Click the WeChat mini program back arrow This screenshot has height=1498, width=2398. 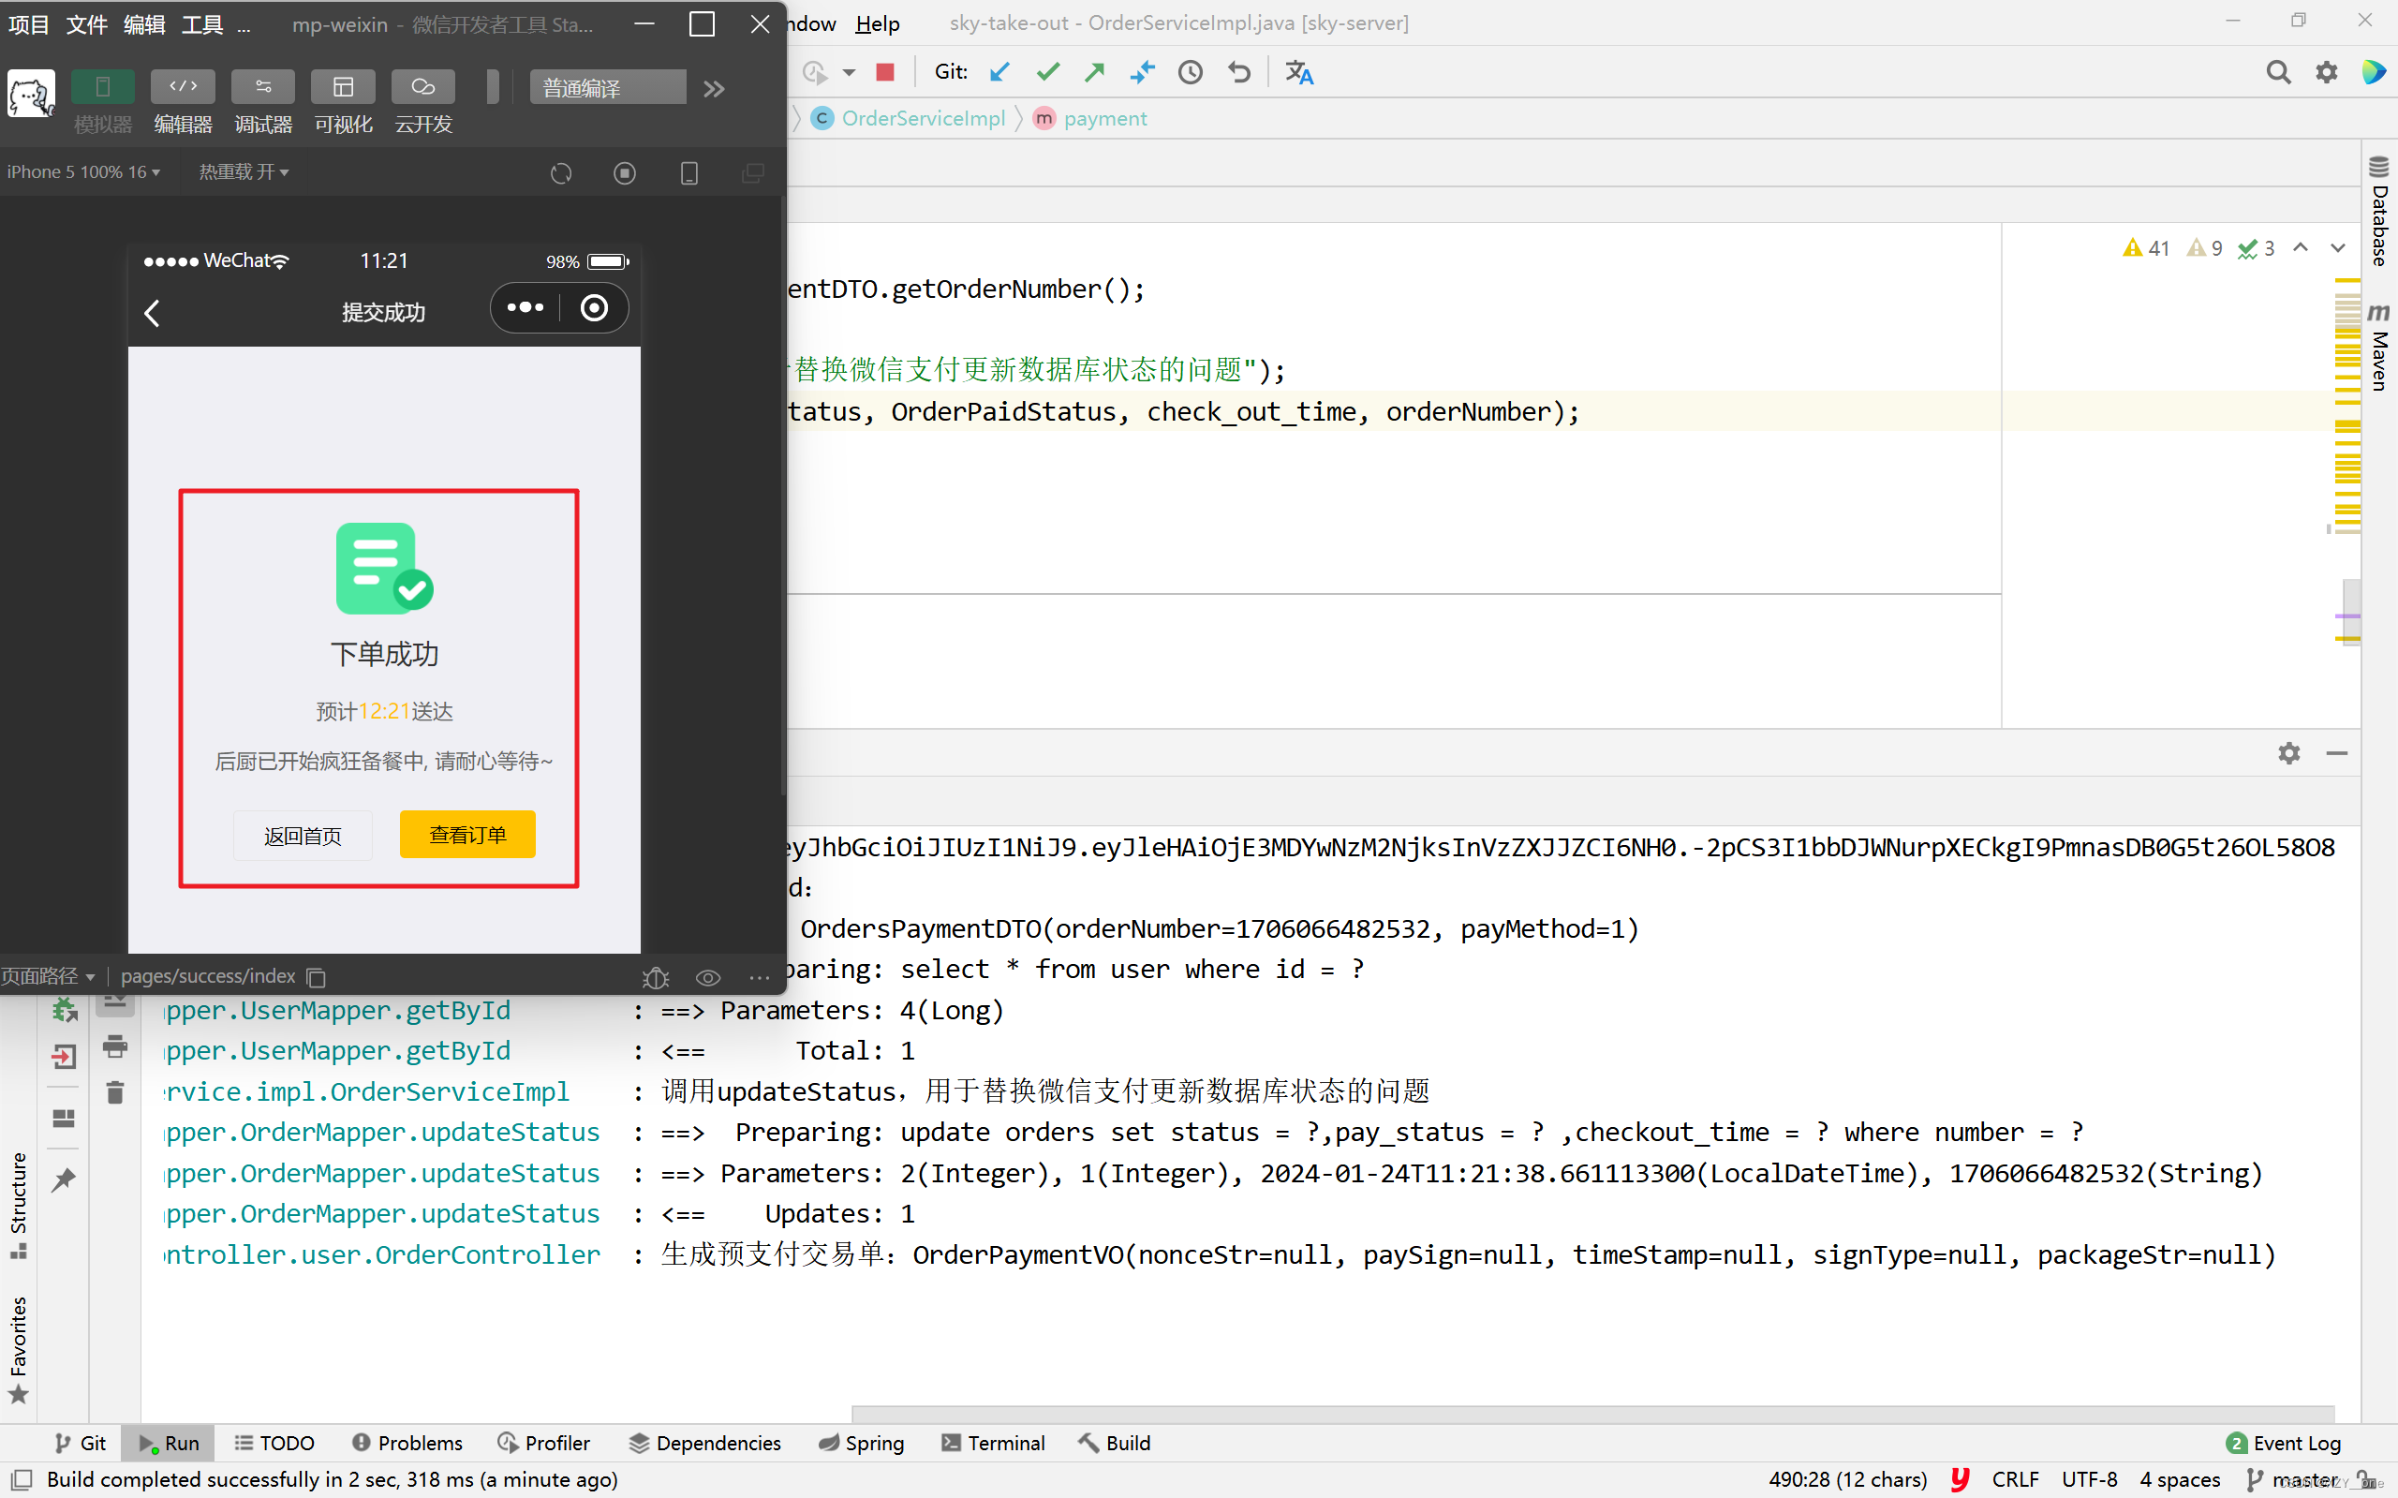(153, 313)
